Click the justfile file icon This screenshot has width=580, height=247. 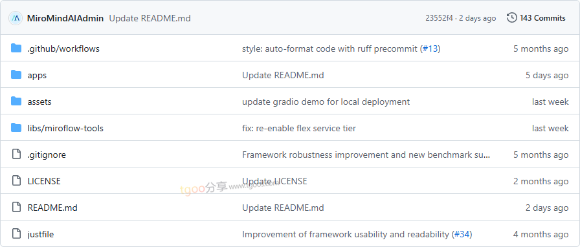[16, 233]
